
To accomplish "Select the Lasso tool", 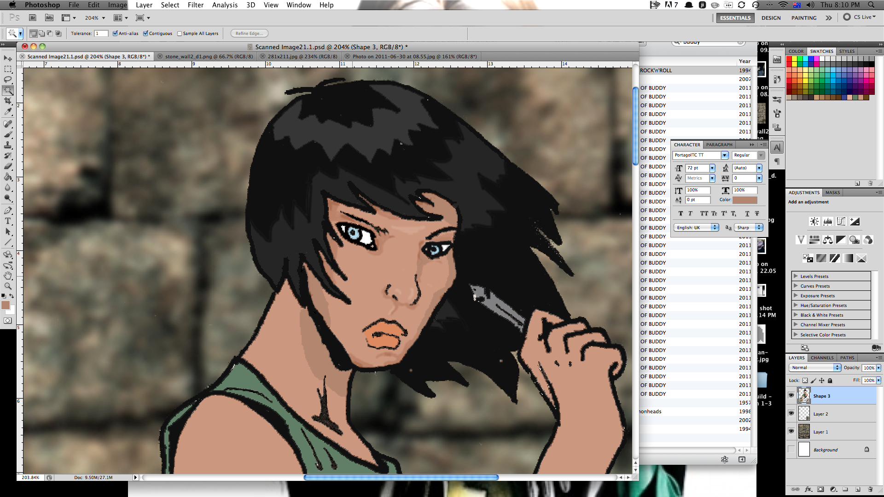I will [8, 80].
